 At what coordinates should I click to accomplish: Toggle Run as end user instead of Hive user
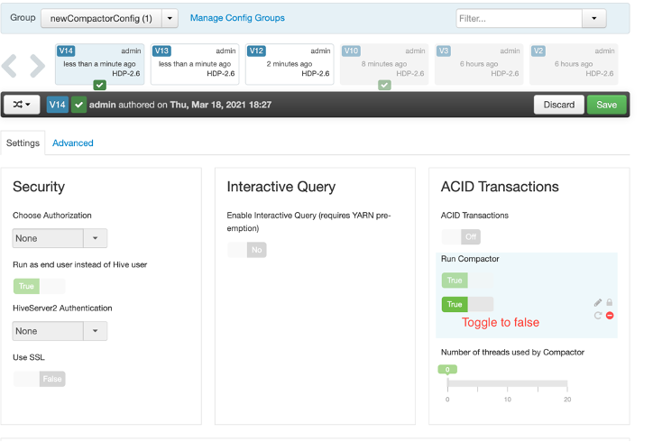tap(39, 286)
